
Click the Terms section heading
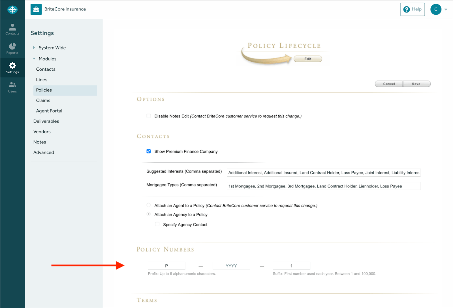coord(147,300)
